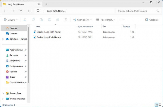Open Музыка in the sidebar
This screenshot has height=107, width=163.
(x=14, y=72)
